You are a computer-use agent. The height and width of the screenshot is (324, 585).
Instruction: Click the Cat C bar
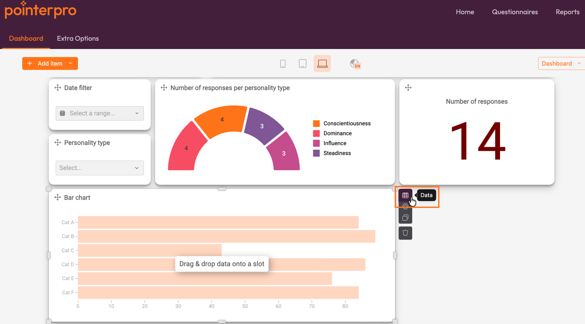pyautogui.click(x=150, y=251)
